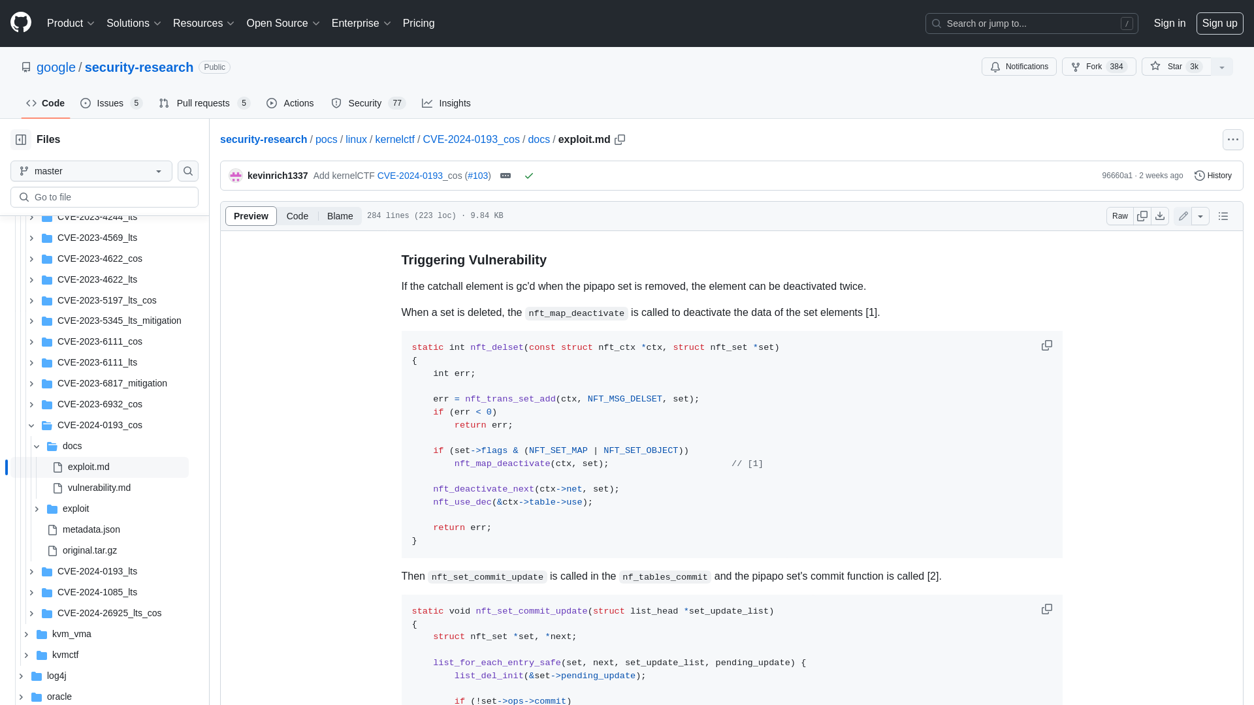Select the Preview tab
This screenshot has width=1254, height=705.
coord(251,216)
